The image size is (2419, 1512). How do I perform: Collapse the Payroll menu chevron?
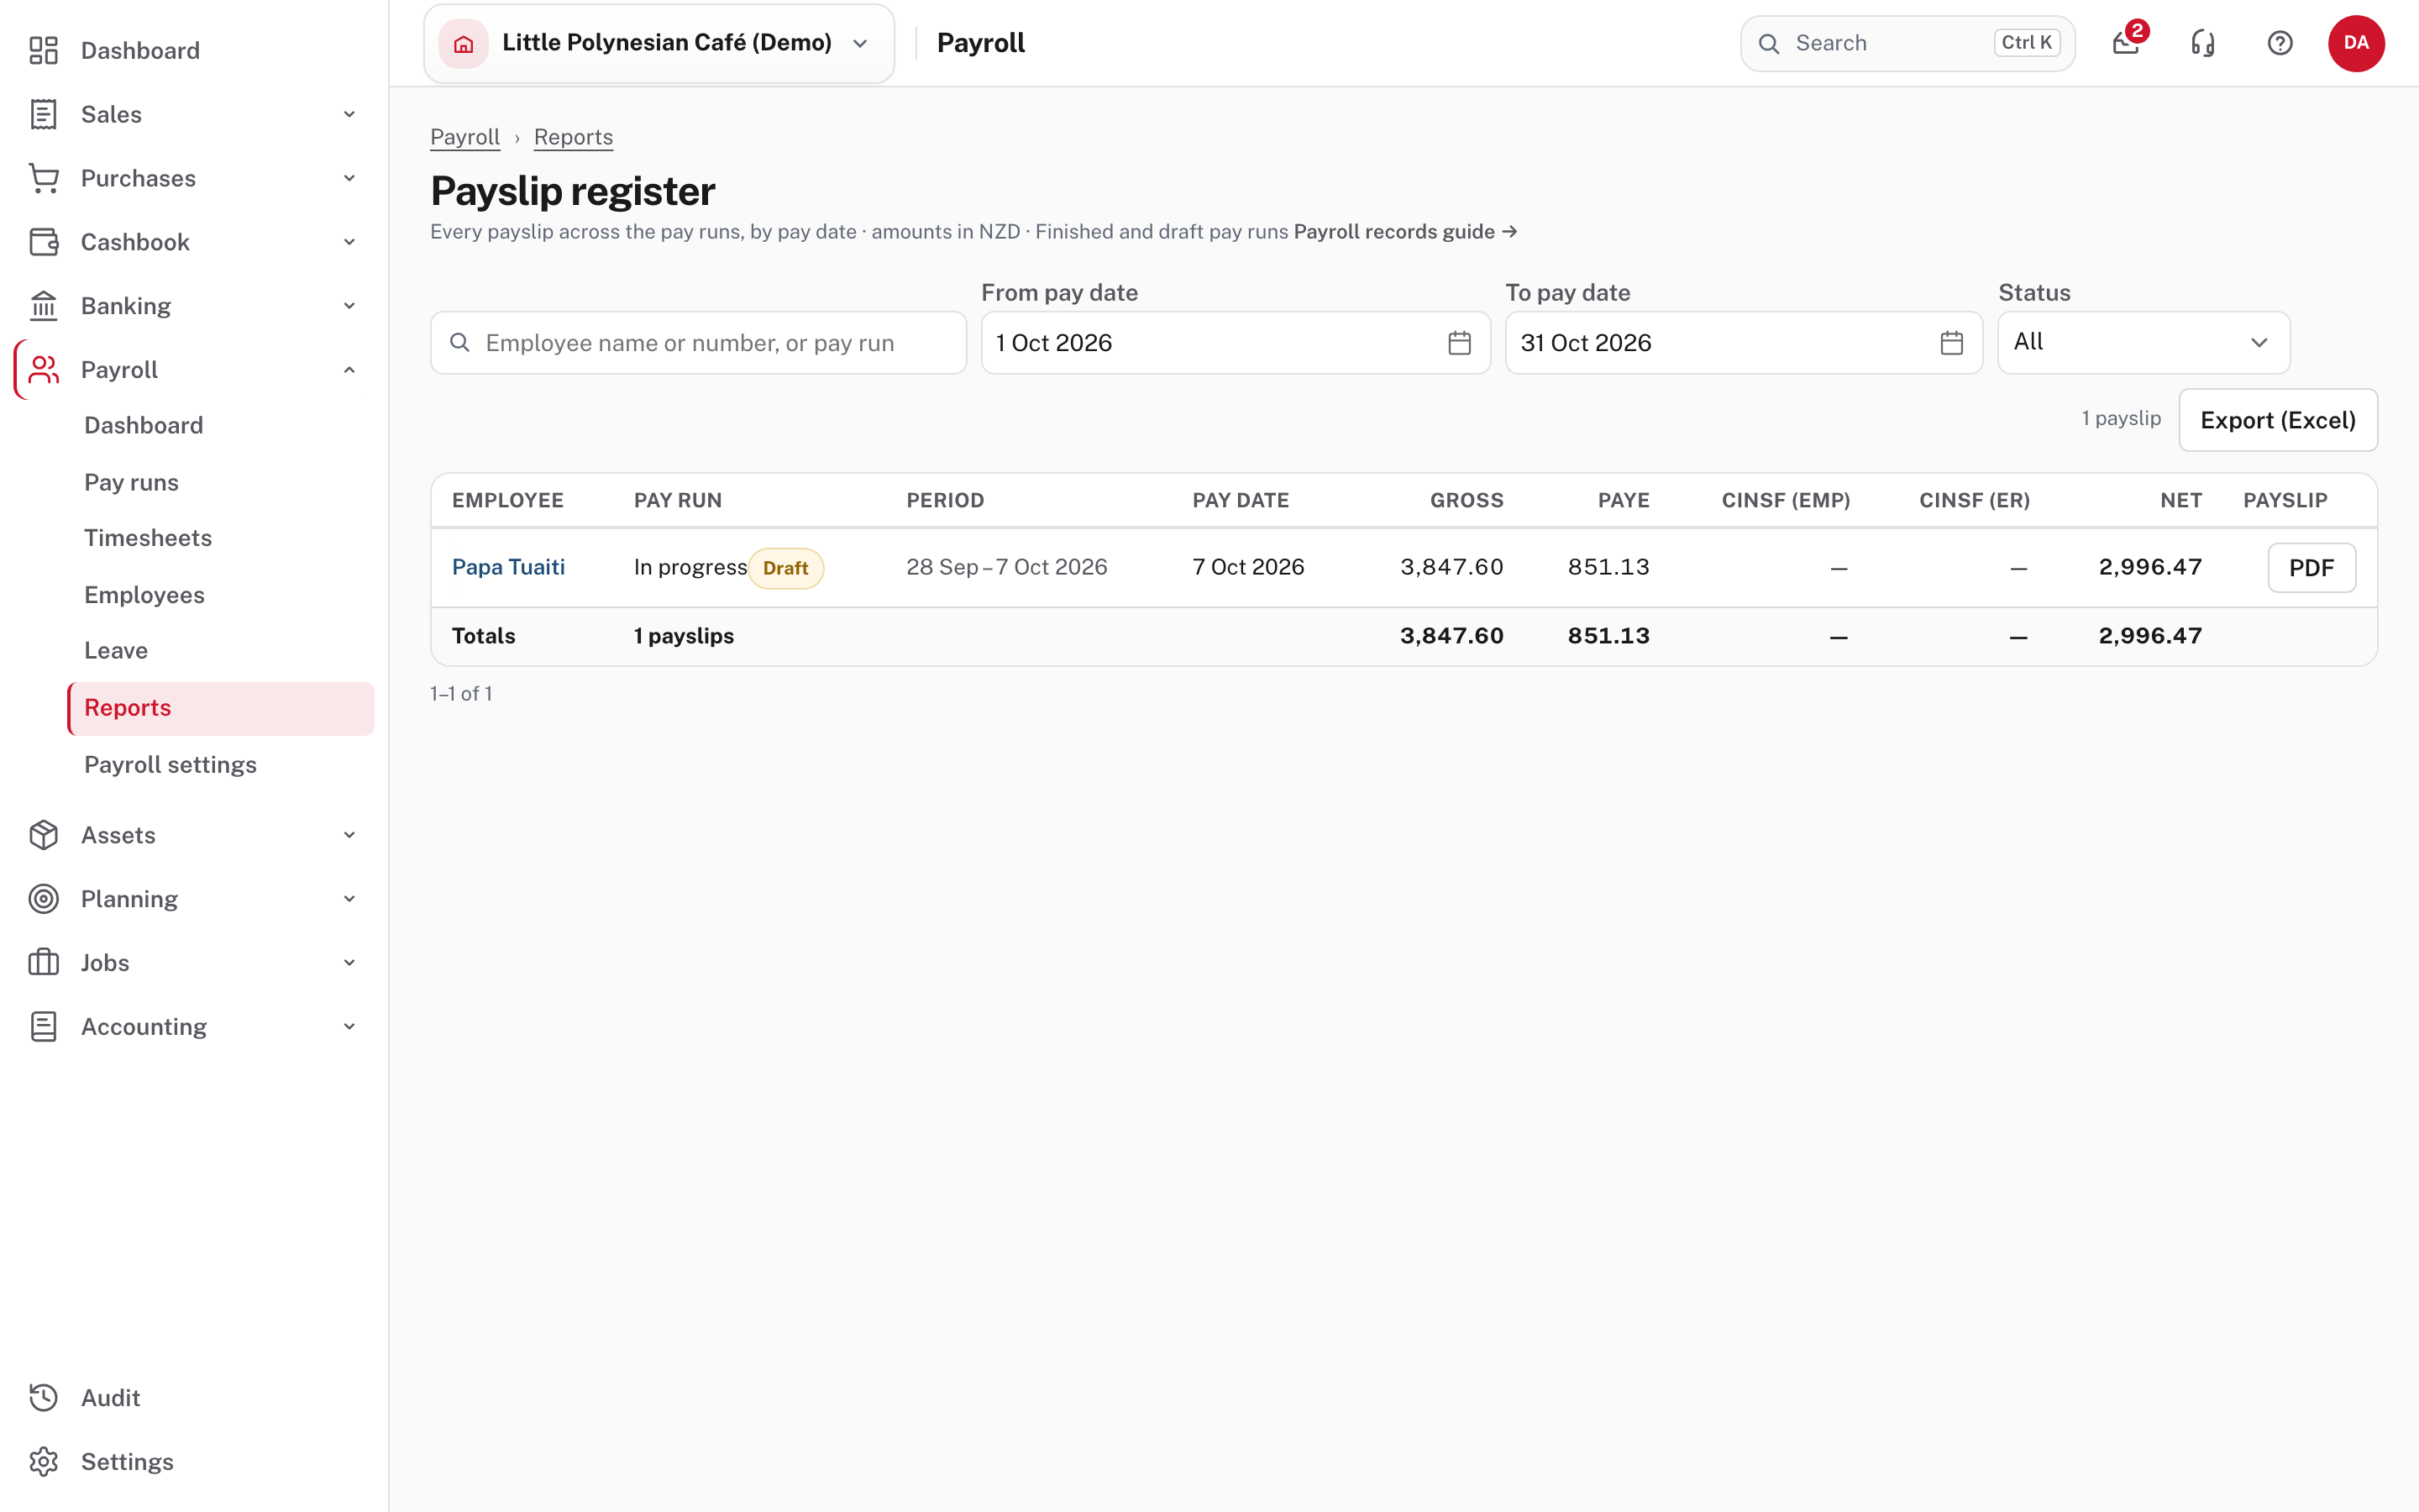(349, 370)
